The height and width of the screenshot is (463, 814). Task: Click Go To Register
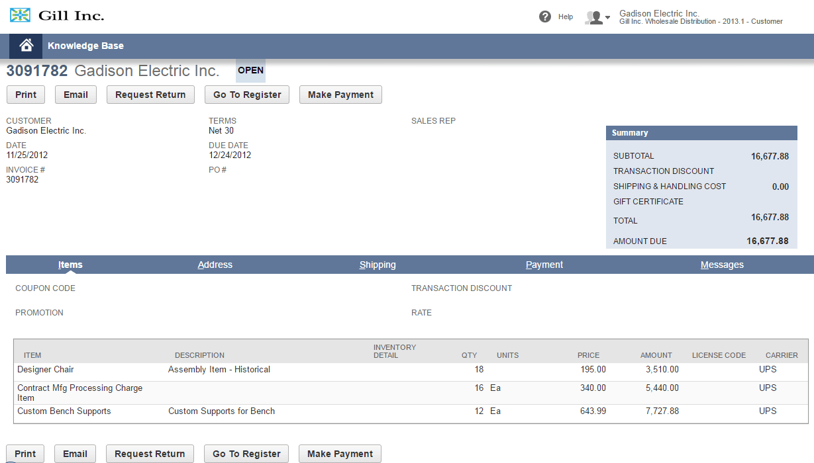click(x=246, y=95)
